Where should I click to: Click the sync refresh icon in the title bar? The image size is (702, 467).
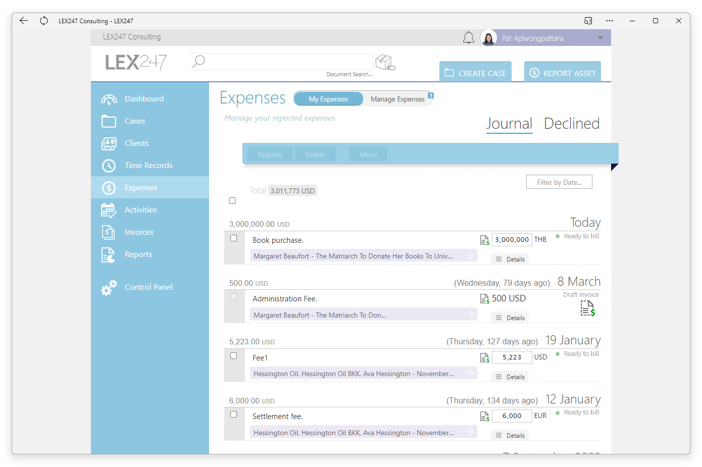point(44,21)
